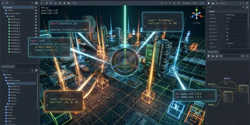Collapse the Asset section in inspector
This screenshot has width=250, height=125.
(208, 11)
